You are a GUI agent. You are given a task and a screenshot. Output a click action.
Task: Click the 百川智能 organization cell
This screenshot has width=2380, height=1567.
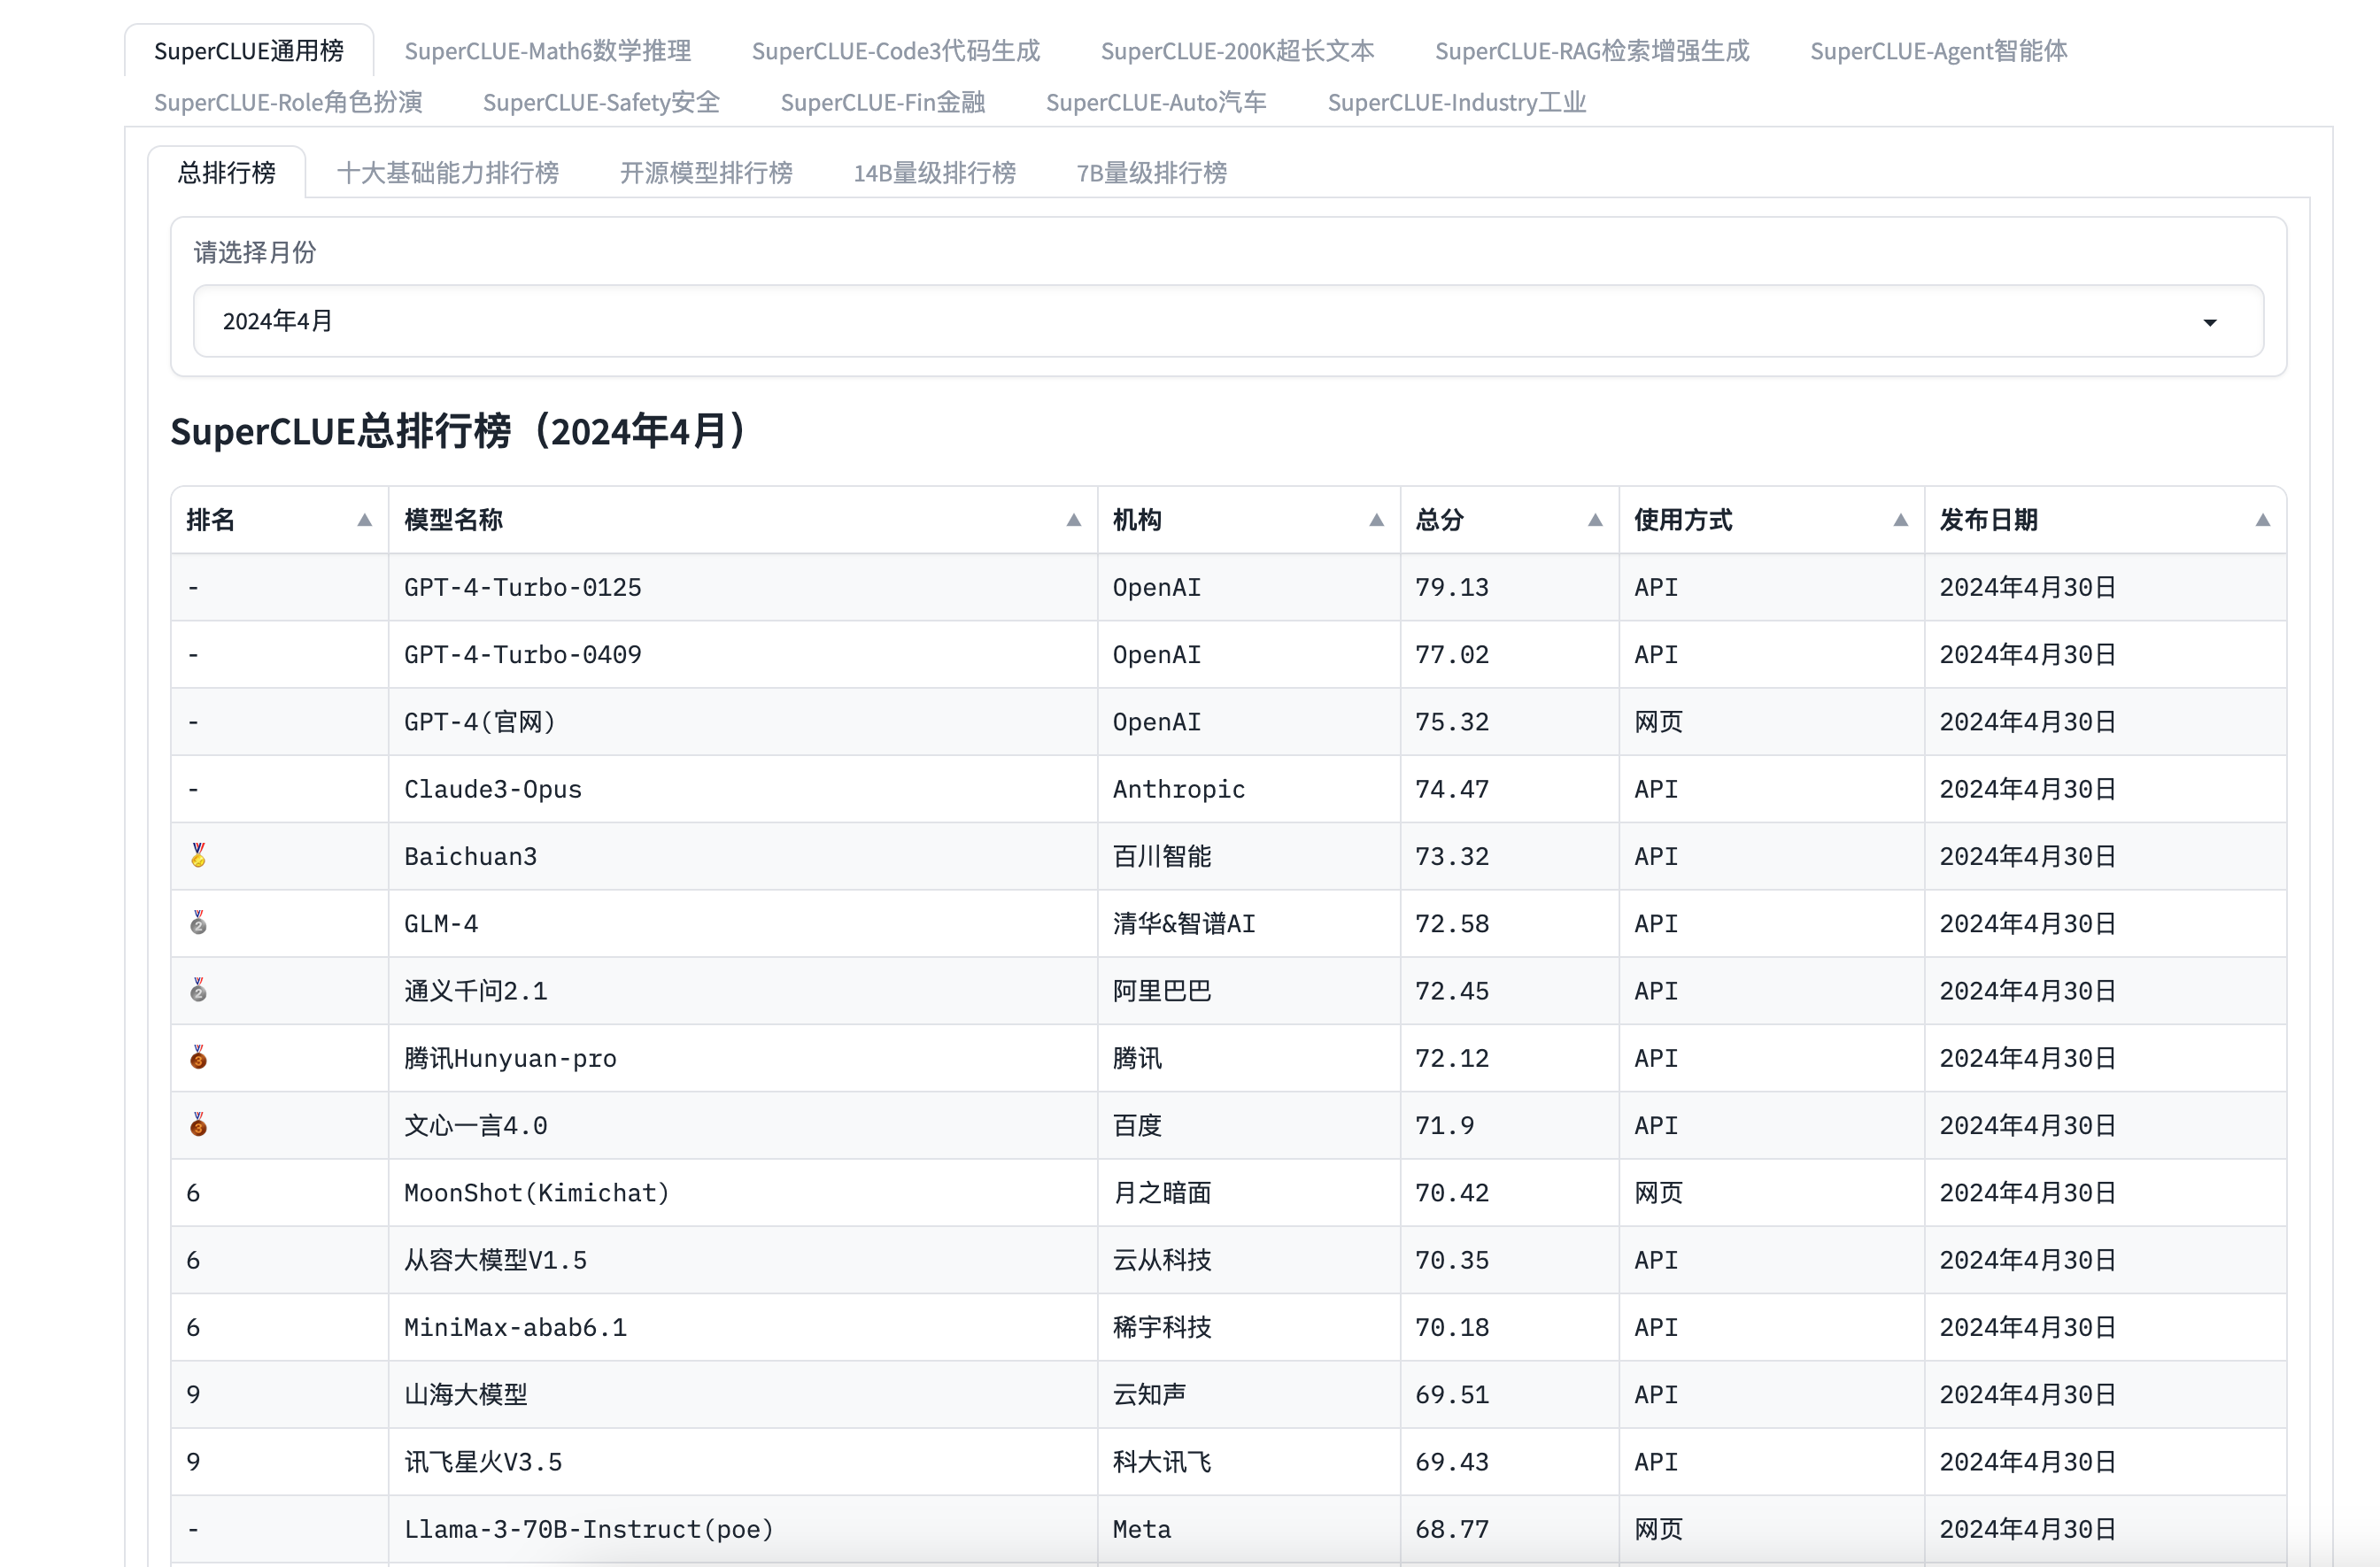tap(1249, 856)
